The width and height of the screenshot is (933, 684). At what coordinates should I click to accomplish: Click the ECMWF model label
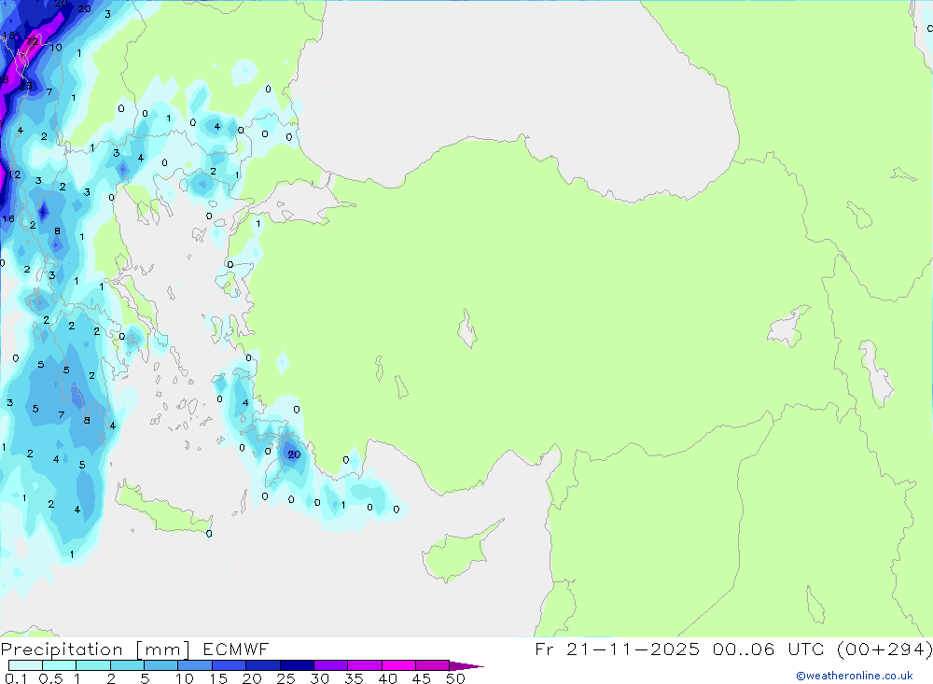[236, 649]
